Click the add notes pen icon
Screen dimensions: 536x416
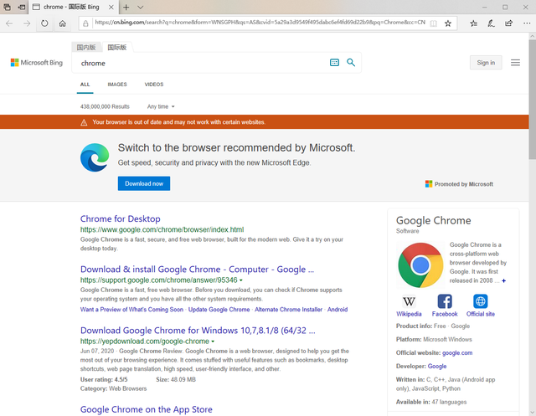491,23
